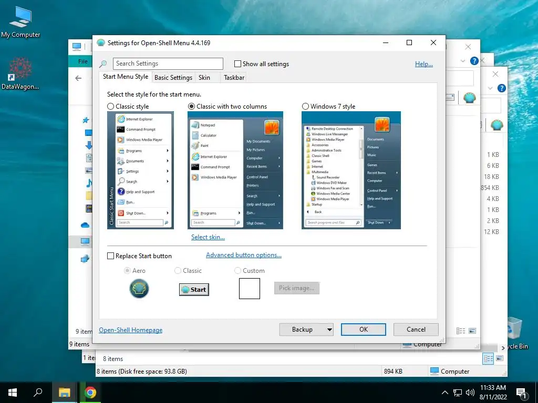Click the Open-Shell icon in the dialog title bar
Viewport: 538px width, 403px height.
(x=101, y=43)
